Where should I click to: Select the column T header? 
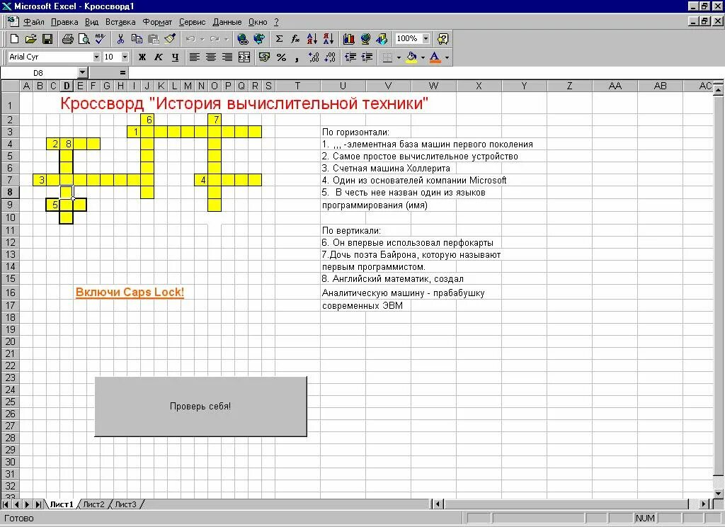(x=297, y=86)
